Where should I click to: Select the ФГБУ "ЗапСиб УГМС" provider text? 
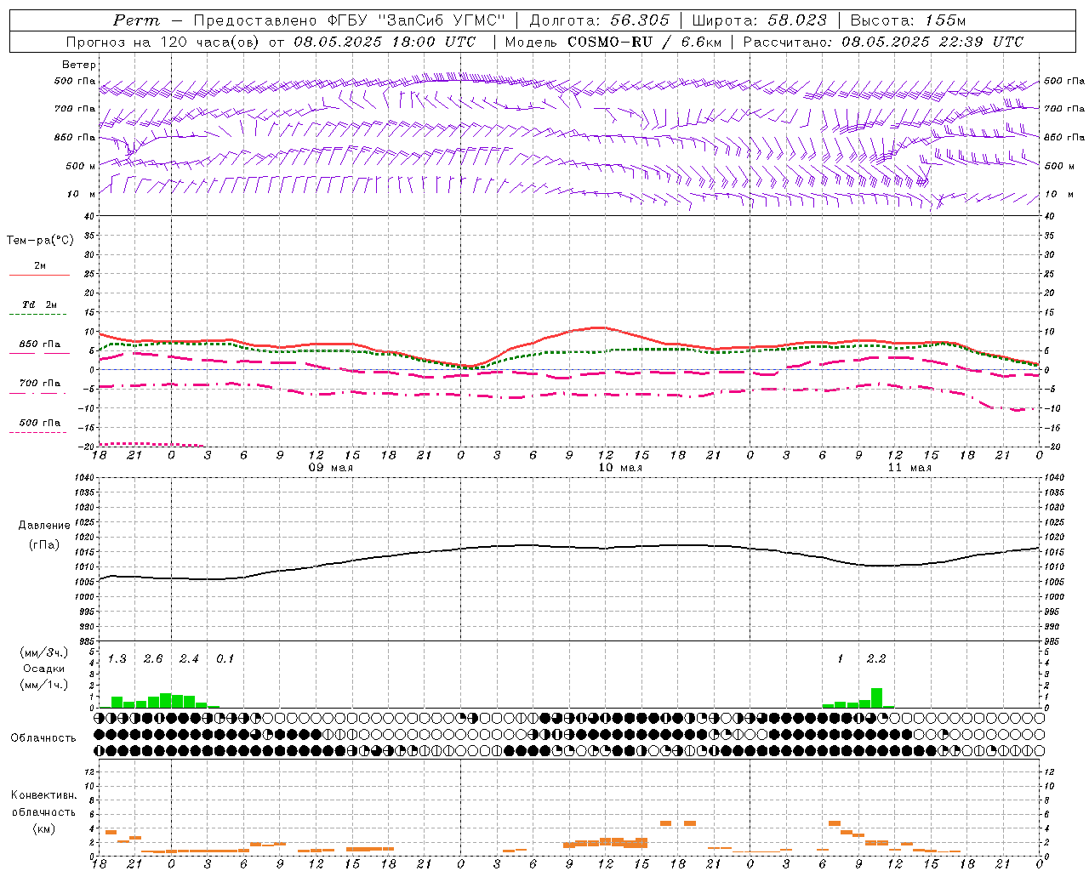pyautogui.click(x=416, y=20)
